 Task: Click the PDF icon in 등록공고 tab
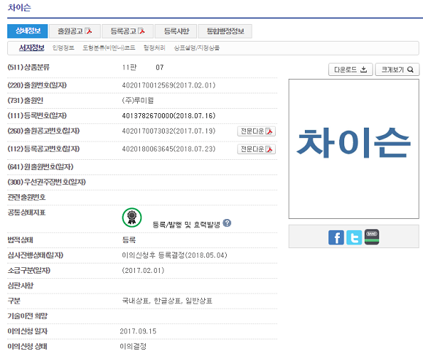coord(141,31)
